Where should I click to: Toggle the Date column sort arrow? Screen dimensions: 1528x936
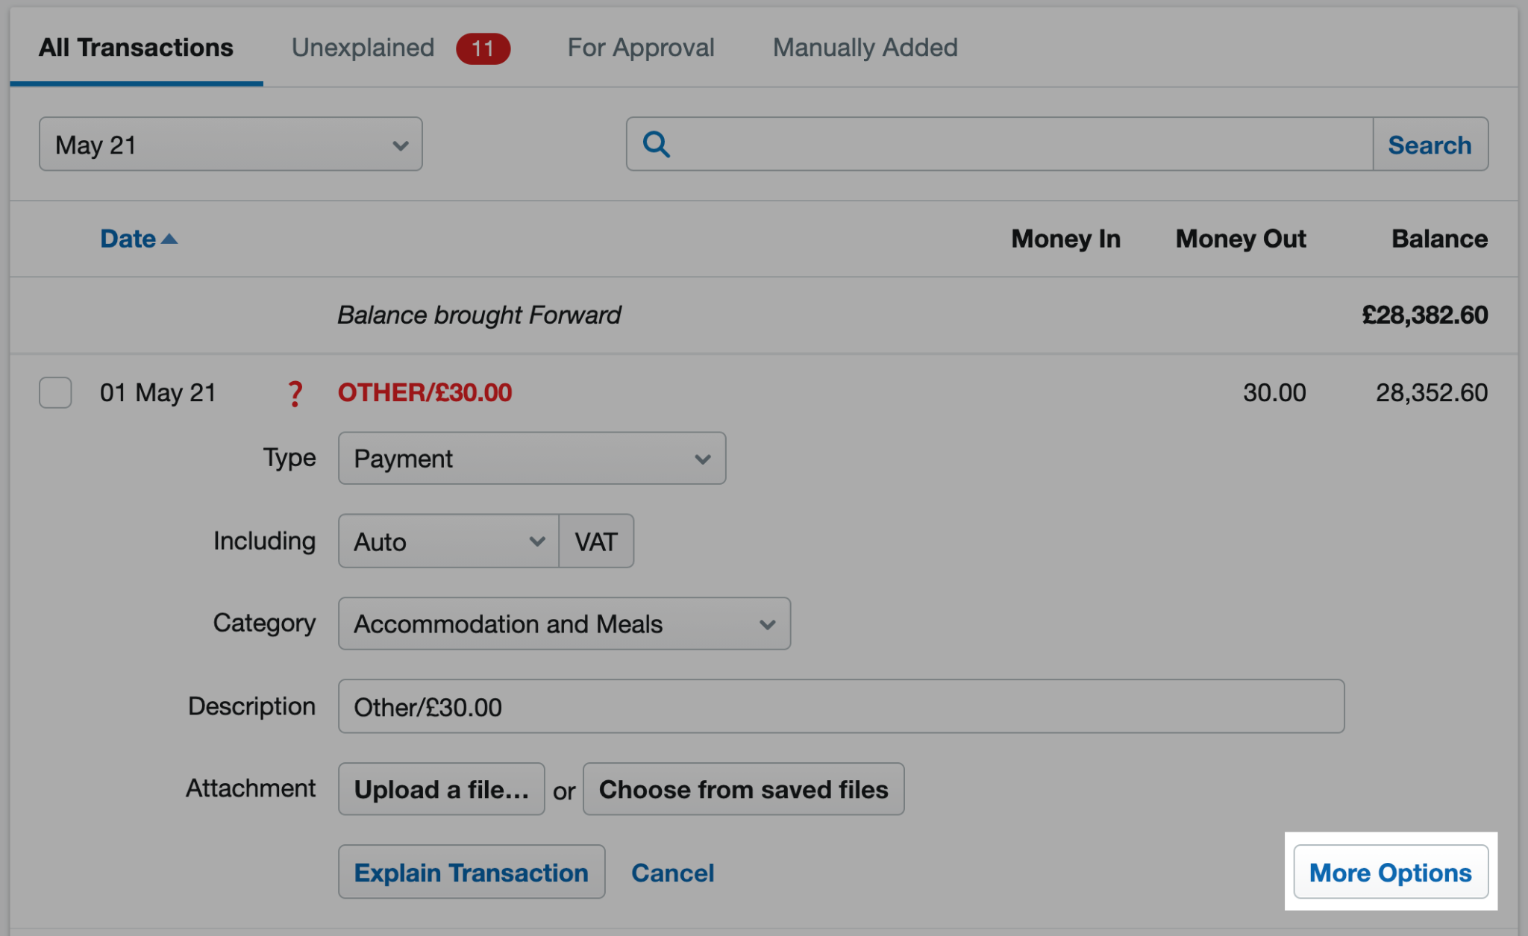tap(170, 239)
